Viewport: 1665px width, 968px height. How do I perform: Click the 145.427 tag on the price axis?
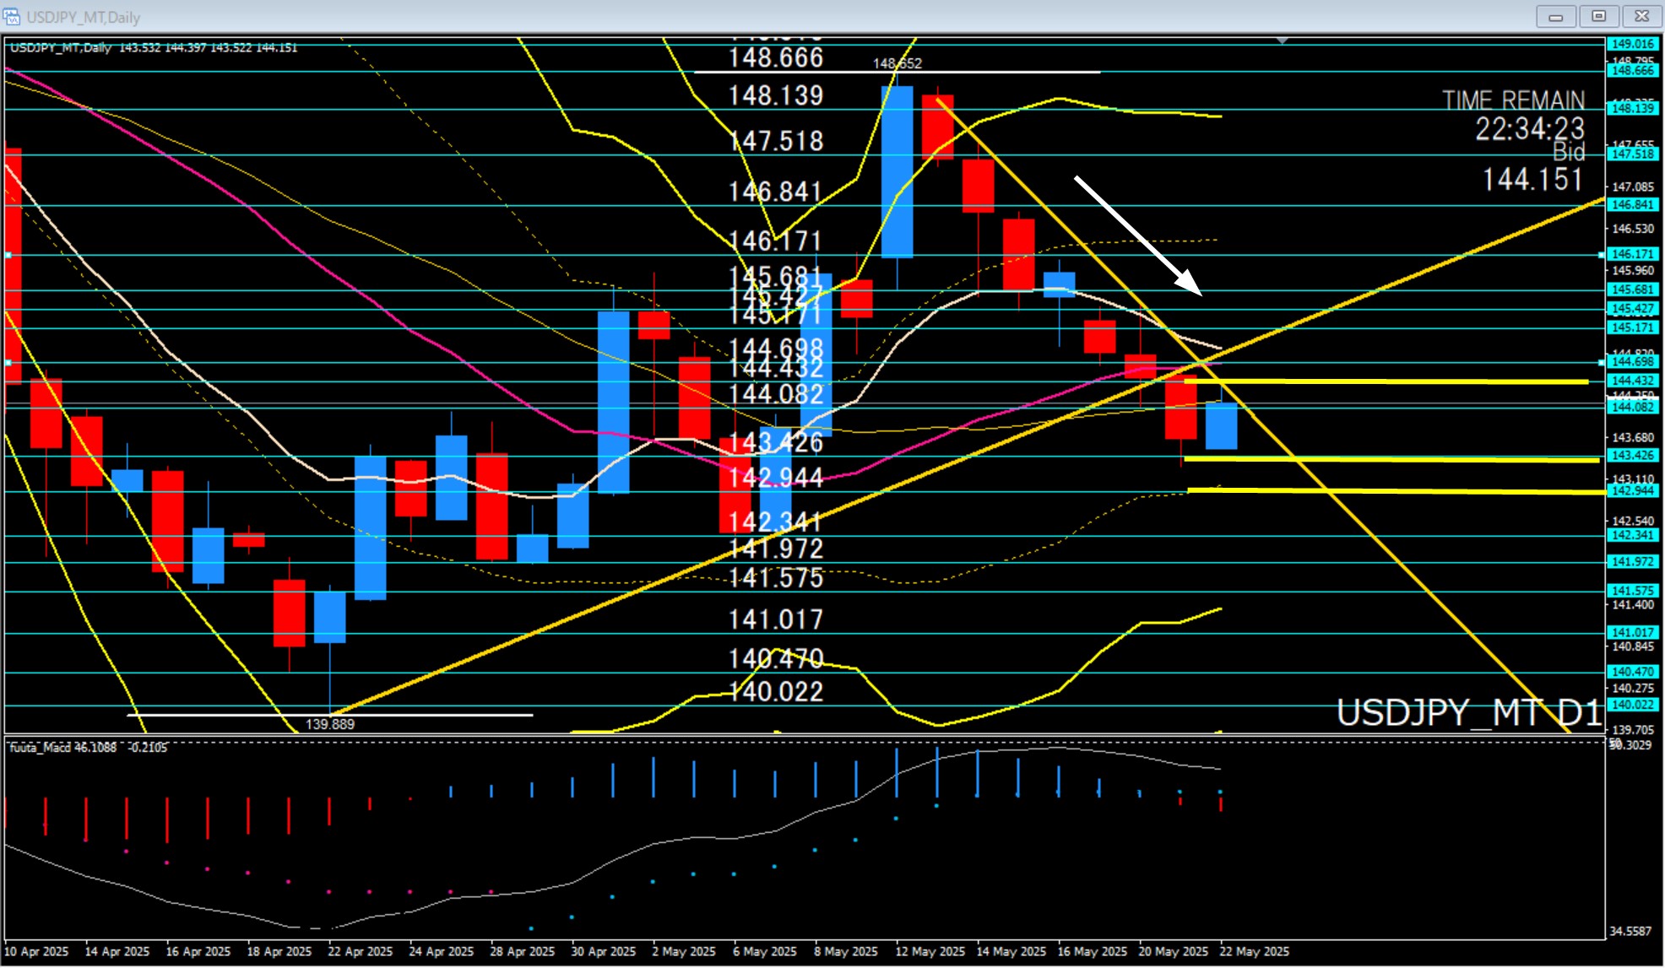[x=1633, y=309]
